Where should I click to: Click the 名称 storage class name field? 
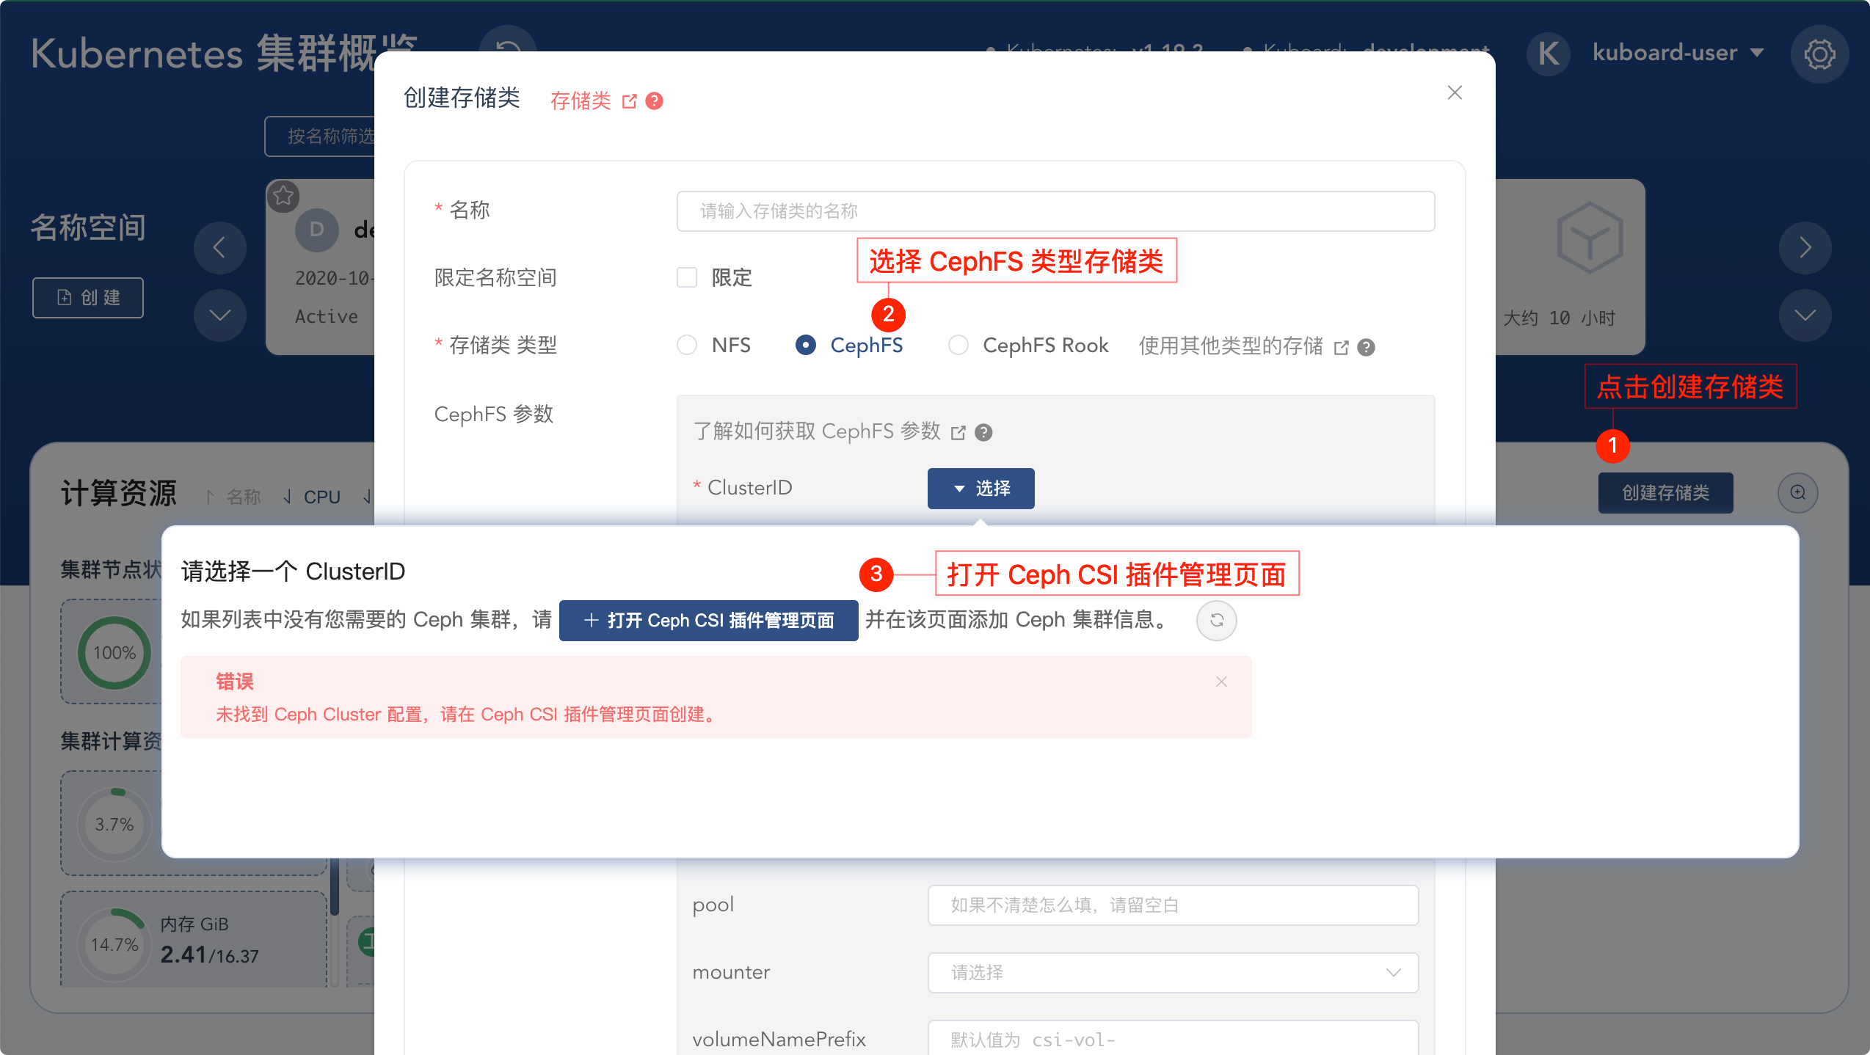coord(1055,211)
